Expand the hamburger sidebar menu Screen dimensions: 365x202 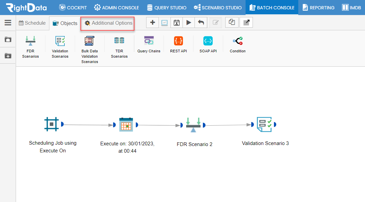coord(8,23)
